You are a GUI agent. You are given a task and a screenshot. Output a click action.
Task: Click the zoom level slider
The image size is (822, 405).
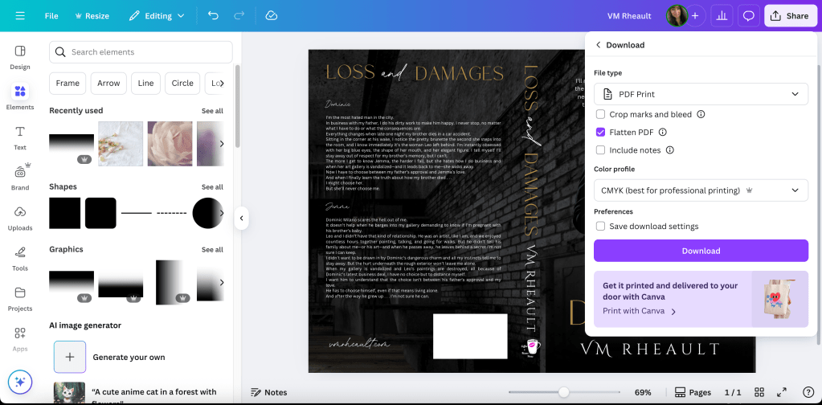click(x=564, y=392)
